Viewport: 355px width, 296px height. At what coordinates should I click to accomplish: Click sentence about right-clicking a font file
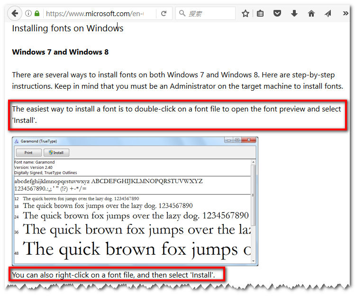(x=113, y=275)
